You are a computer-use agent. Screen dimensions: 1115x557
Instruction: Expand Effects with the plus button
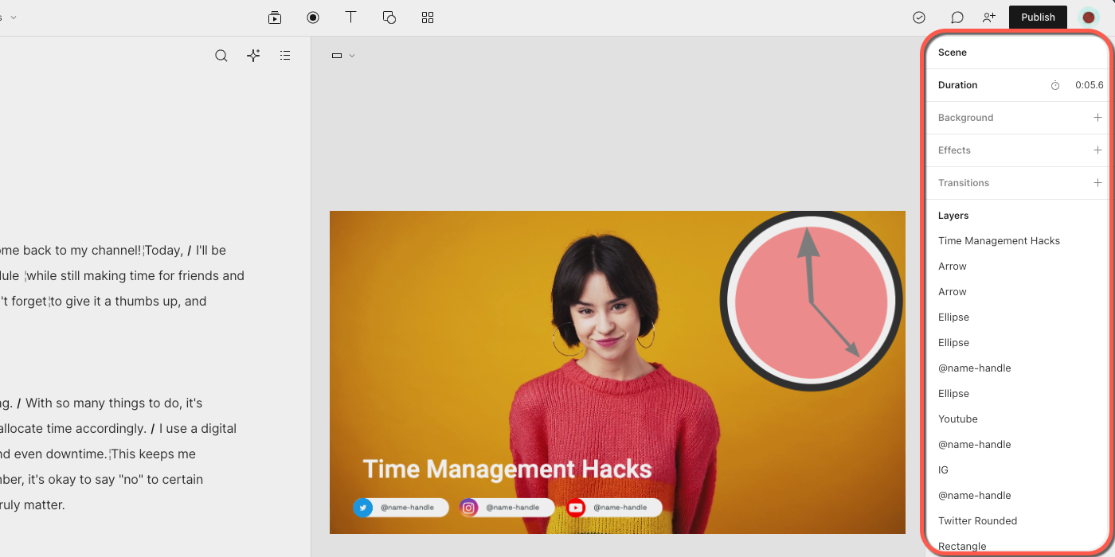pos(1097,150)
